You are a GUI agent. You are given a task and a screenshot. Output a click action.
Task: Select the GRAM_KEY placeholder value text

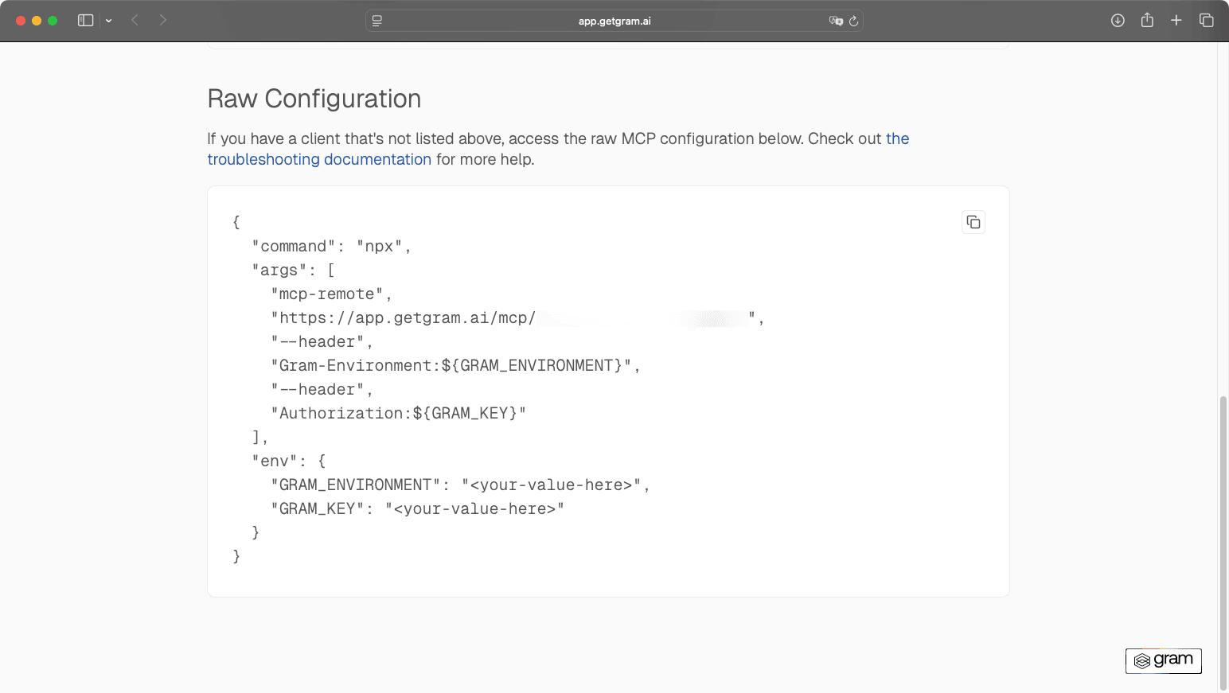click(475, 508)
